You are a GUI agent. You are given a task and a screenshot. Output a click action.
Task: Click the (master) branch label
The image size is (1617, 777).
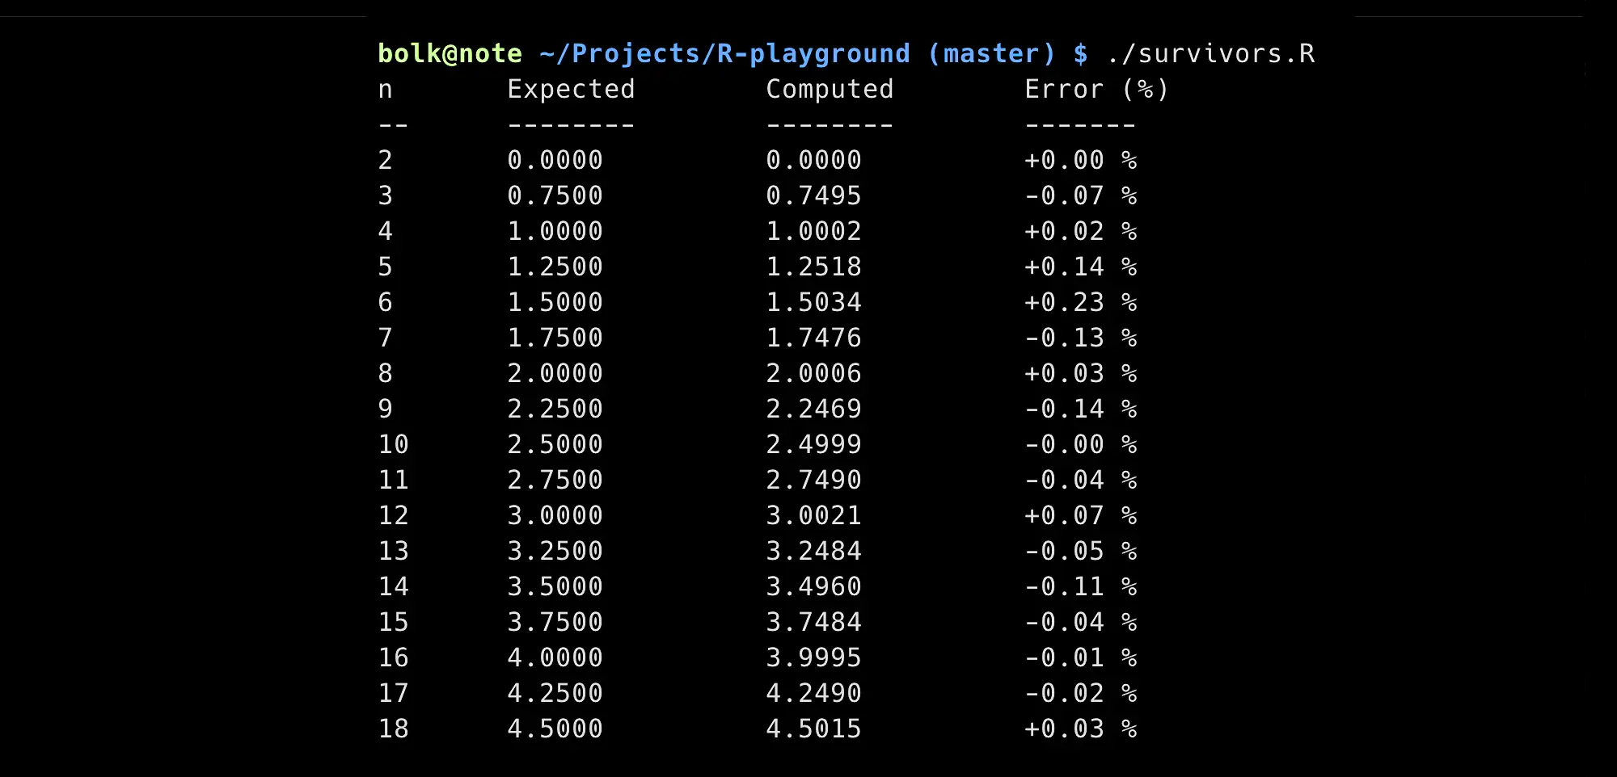coord(991,54)
